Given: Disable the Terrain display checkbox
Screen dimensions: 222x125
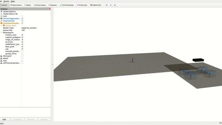Looking at the screenshot, I should (22, 18).
